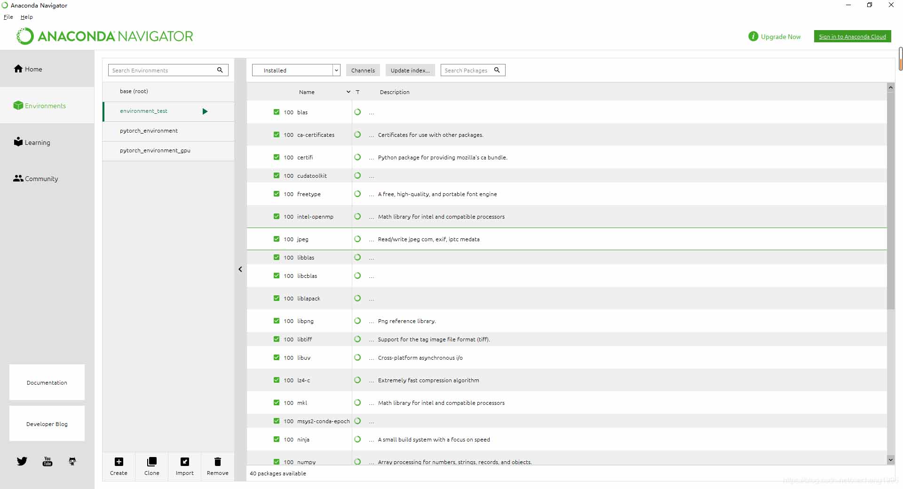Screen dimensions: 903x489
Task: Click the Anaconda Navigator logo
Action: 105,36
